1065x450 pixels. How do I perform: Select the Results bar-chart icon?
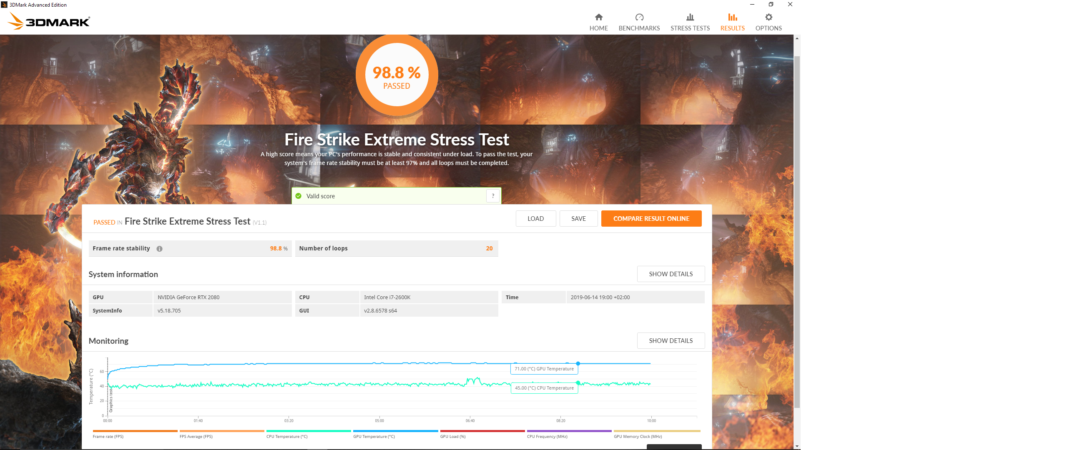tap(732, 17)
